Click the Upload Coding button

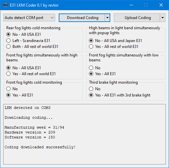137,18
